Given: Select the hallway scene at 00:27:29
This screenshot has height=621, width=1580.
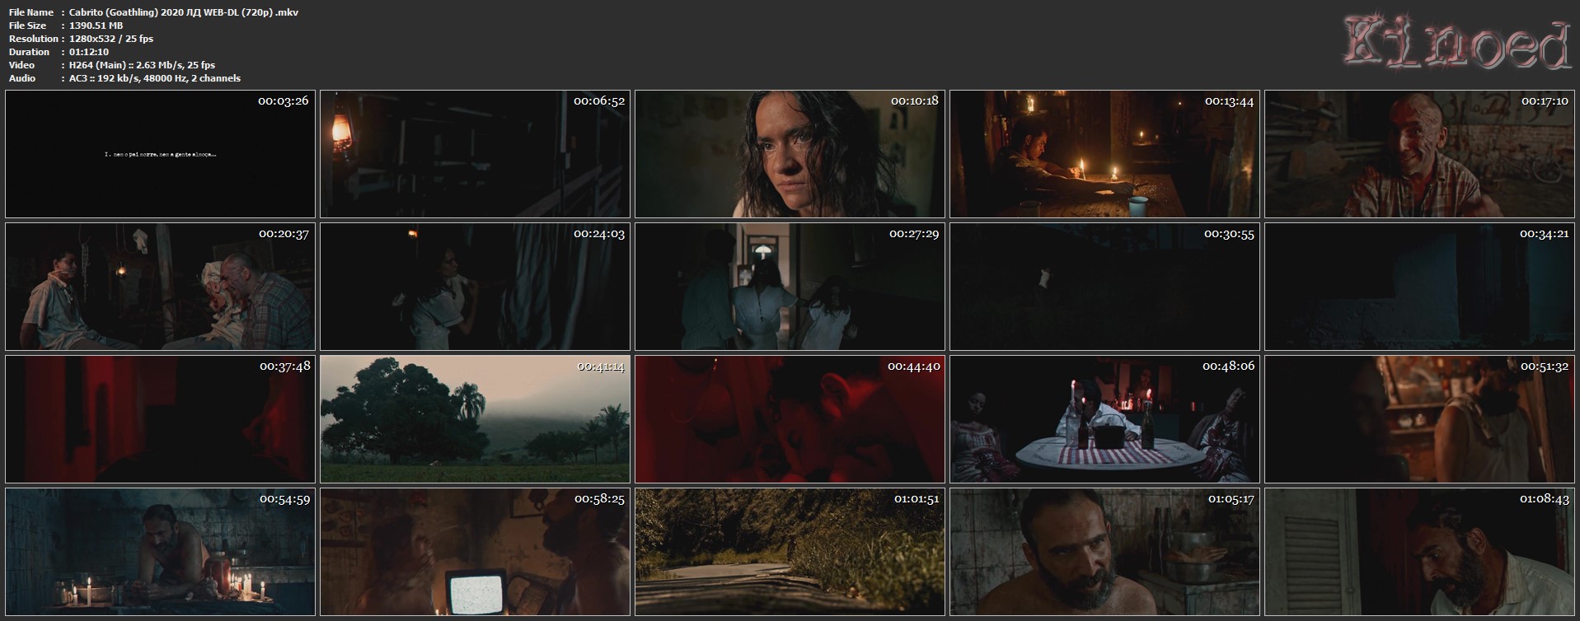Looking at the screenshot, I should tap(790, 286).
